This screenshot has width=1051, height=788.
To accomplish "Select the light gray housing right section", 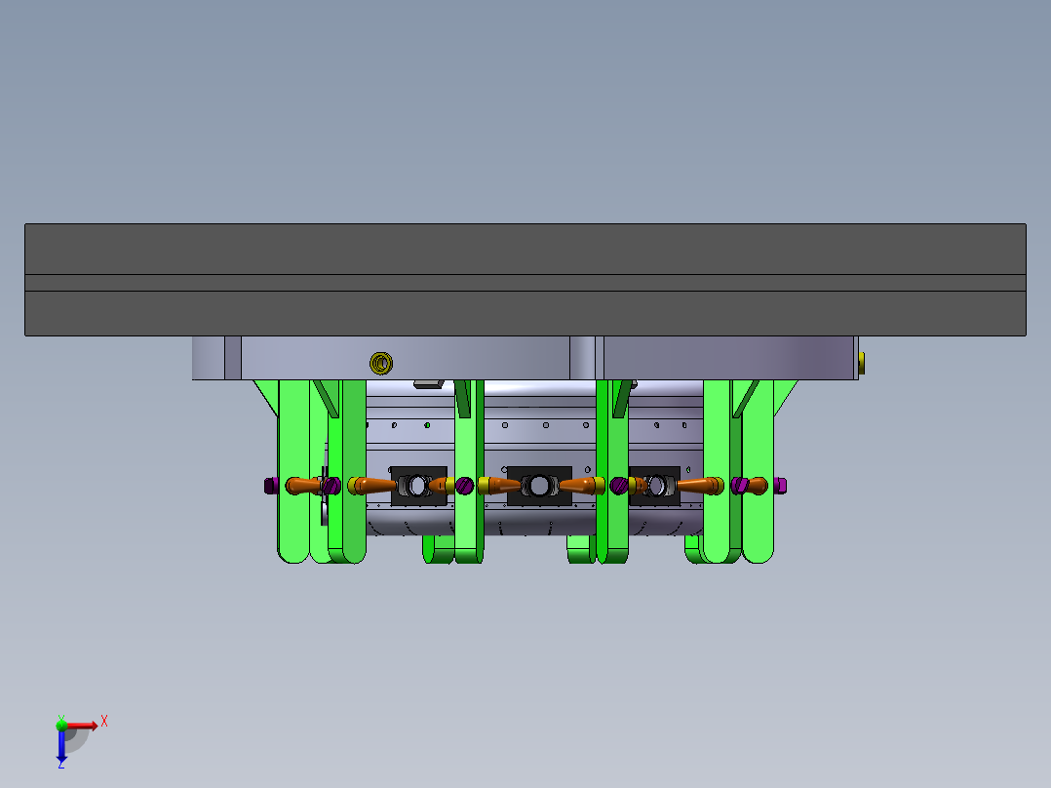I will coord(731,357).
